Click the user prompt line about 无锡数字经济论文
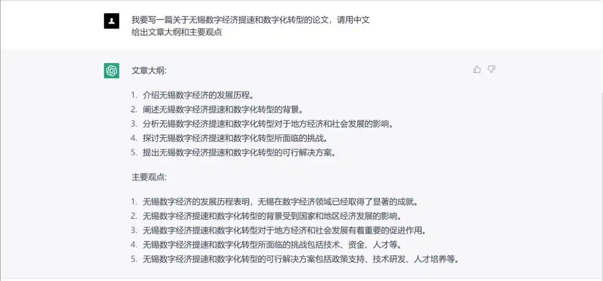 [251, 20]
